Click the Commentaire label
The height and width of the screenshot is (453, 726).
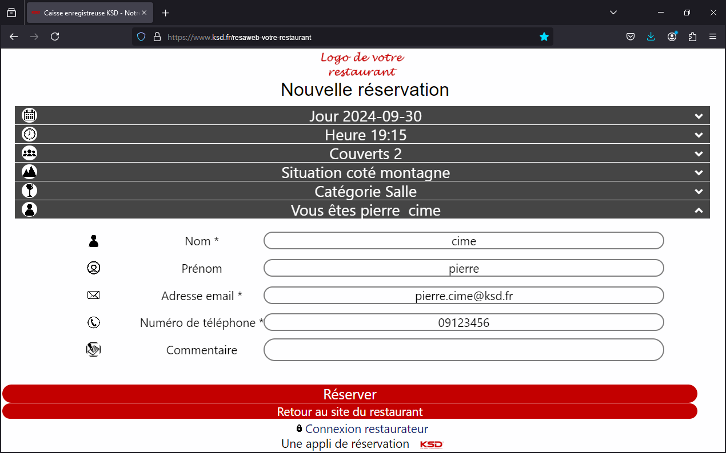pos(202,350)
